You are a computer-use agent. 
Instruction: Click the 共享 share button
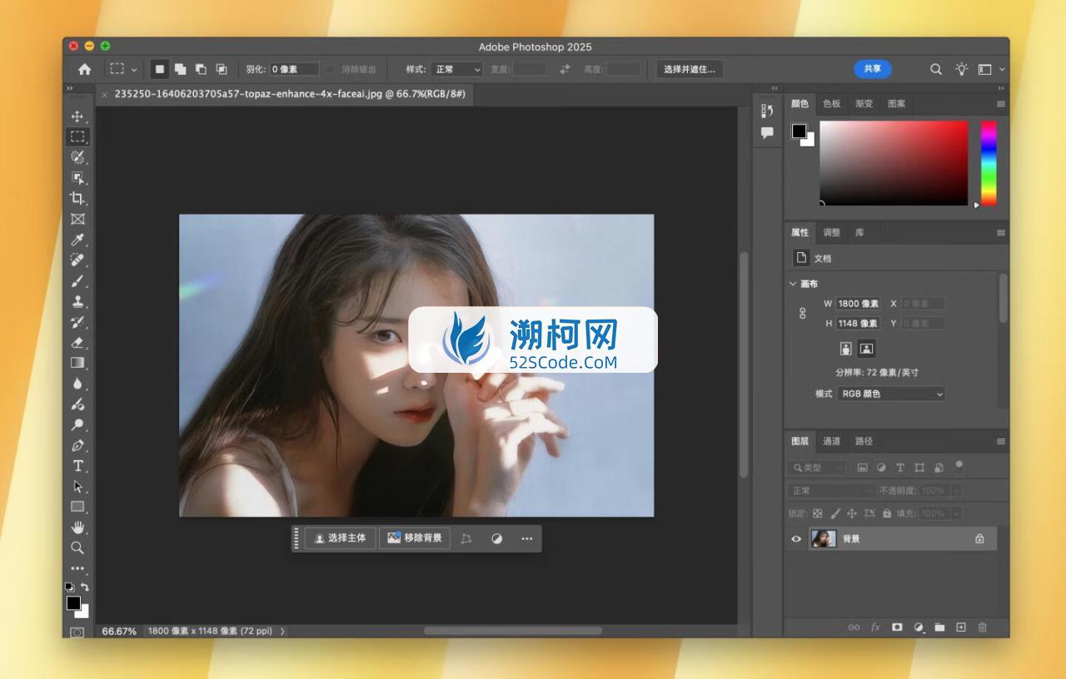click(x=872, y=69)
